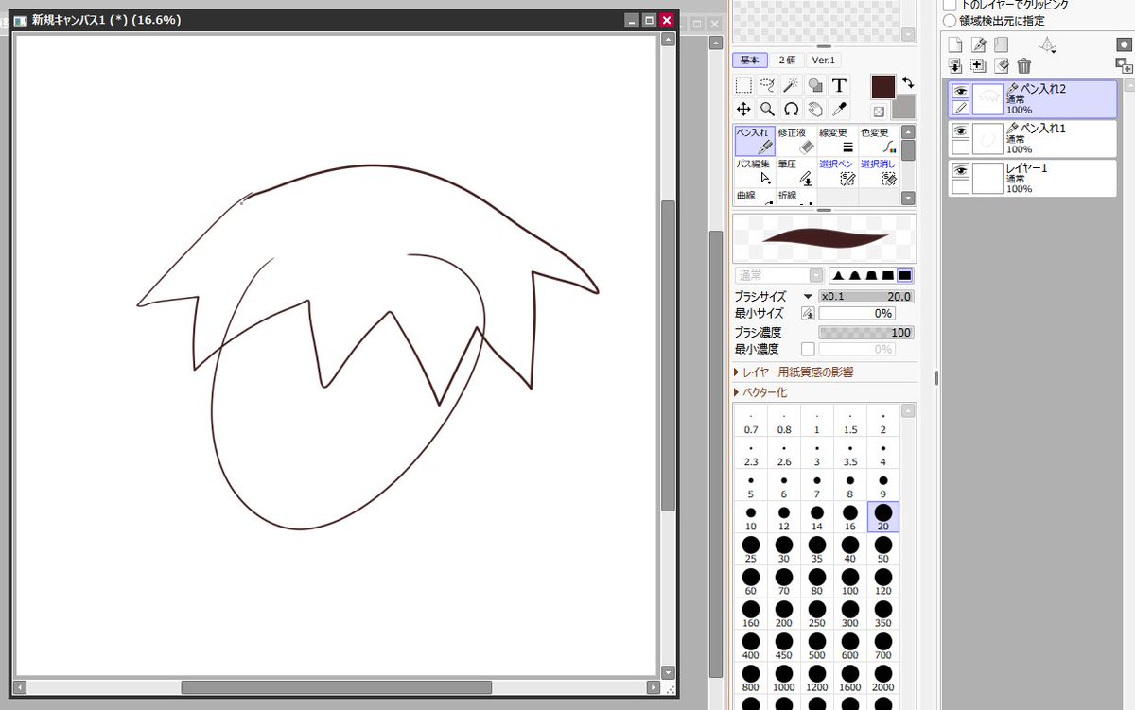Screen dimensions: 1135x710
Task: Select the 選択消し selection eraser tool
Action: [879, 172]
